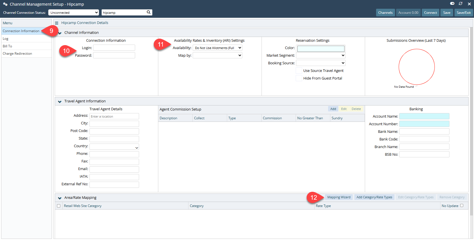
Task: Click the Account Number field in Banking
Action: pos(424,124)
